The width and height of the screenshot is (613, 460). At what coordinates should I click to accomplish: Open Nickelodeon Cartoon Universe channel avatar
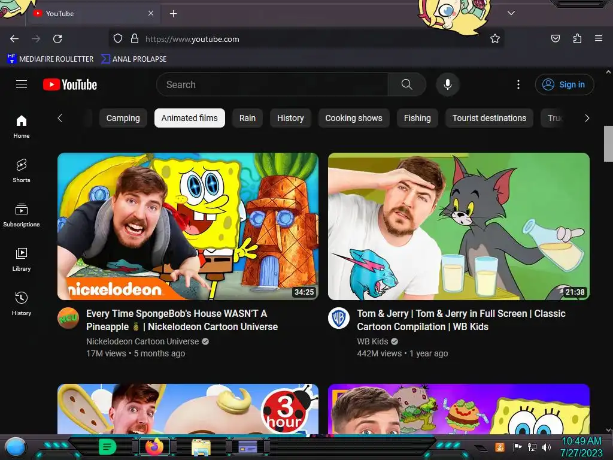click(68, 318)
